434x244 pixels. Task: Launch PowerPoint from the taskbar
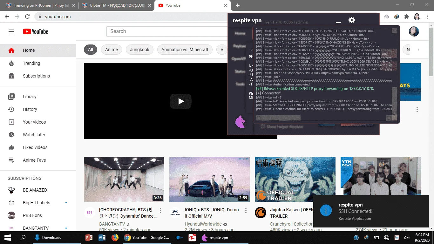click(x=89, y=238)
